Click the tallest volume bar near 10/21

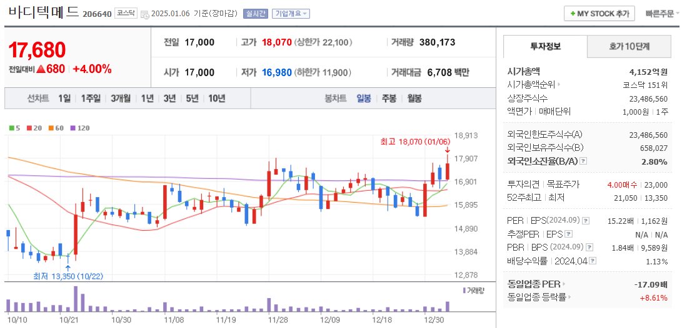click(76, 299)
